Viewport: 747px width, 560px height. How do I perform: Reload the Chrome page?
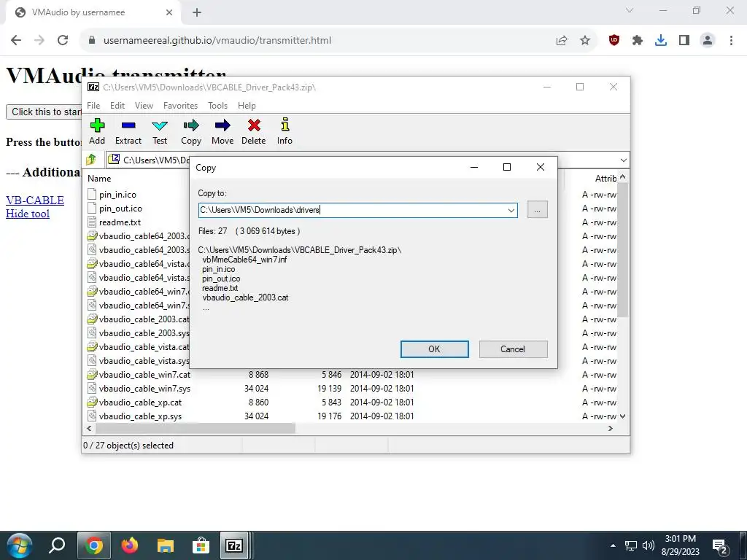(x=63, y=40)
